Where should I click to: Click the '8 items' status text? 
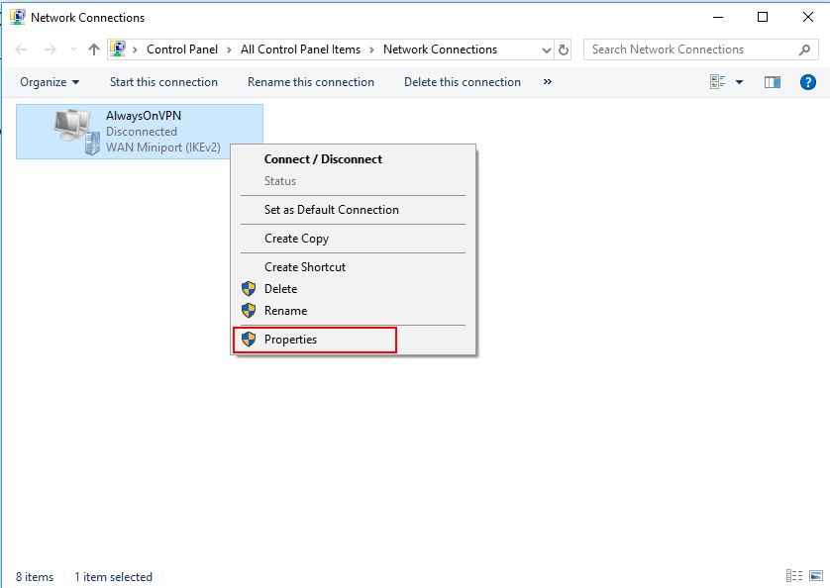(35, 577)
